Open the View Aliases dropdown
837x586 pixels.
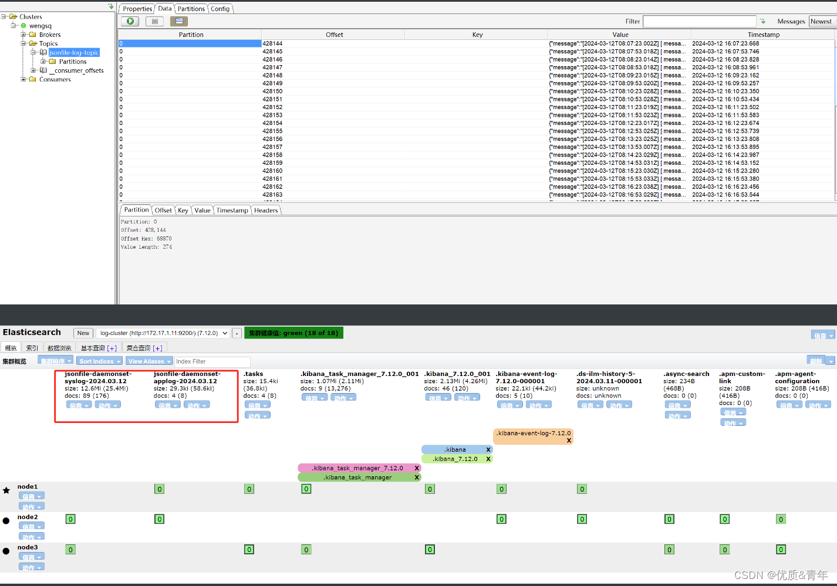click(149, 361)
